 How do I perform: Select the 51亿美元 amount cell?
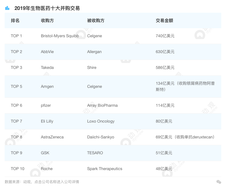click(x=164, y=153)
